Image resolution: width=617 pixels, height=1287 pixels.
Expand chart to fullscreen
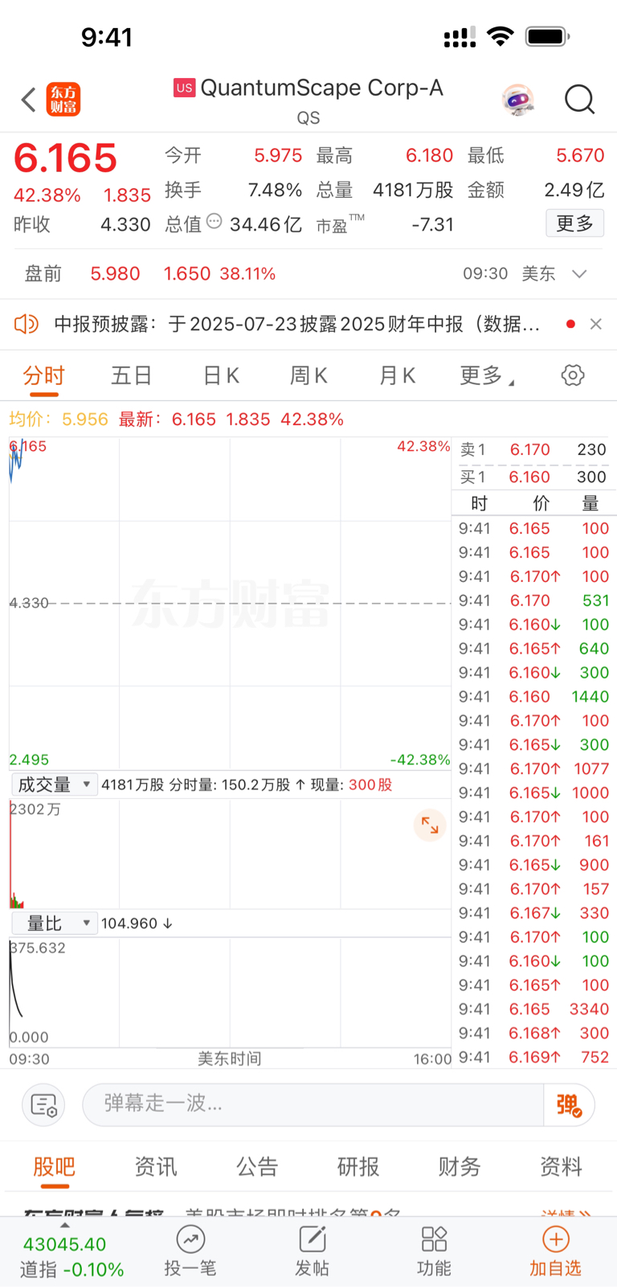pyautogui.click(x=430, y=825)
